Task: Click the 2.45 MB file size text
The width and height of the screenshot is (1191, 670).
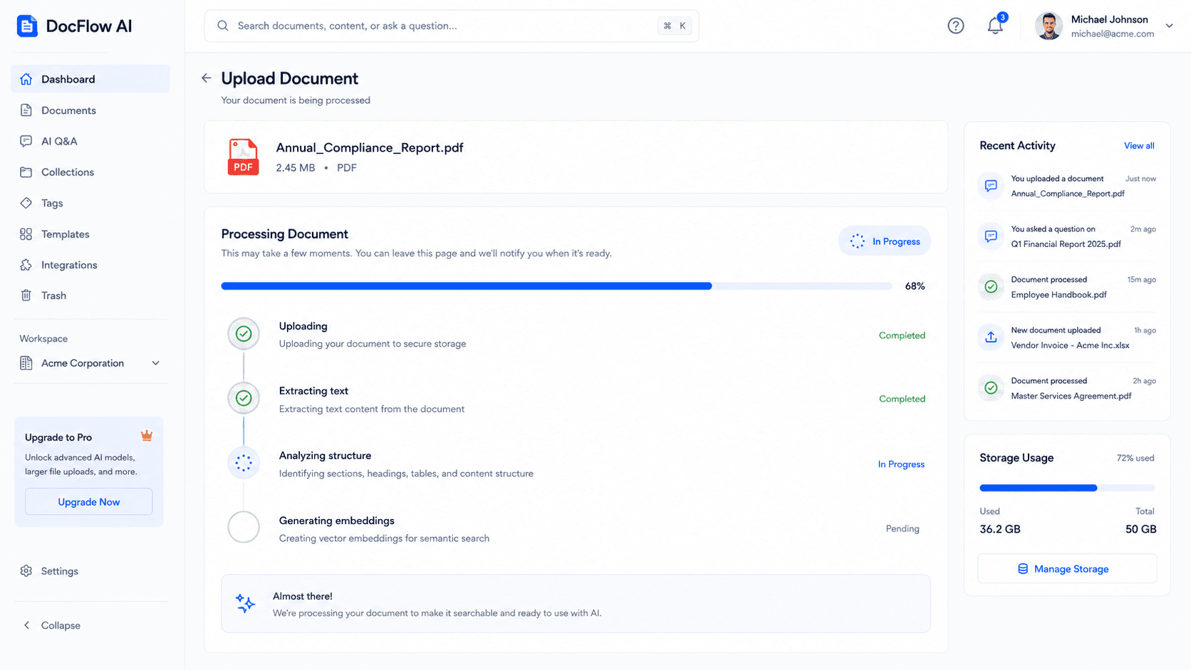Action: point(296,168)
